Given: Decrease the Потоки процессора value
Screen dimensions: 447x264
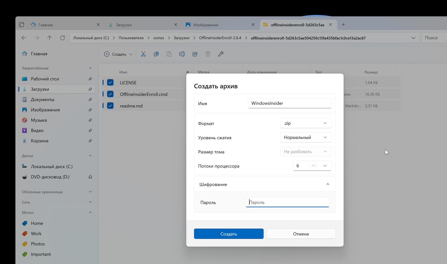Looking at the screenshot, I should point(325,166).
